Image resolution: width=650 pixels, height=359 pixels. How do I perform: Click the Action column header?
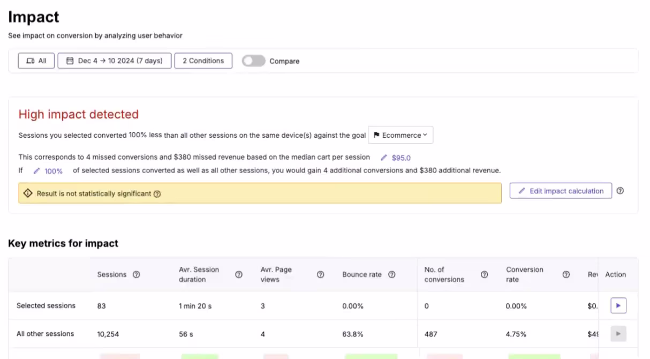pyautogui.click(x=616, y=274)
